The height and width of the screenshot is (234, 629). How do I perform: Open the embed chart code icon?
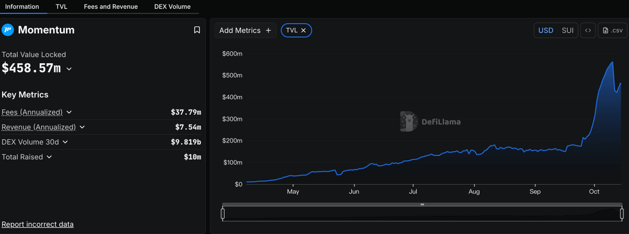(588, 30)
